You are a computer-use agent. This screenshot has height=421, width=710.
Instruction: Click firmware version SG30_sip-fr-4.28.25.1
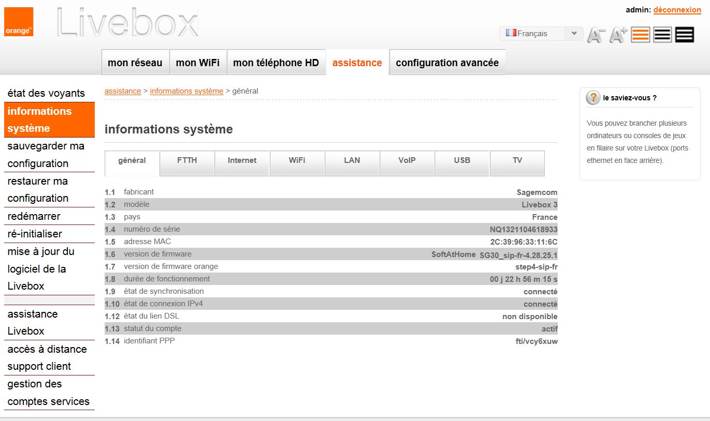[518, 255]
